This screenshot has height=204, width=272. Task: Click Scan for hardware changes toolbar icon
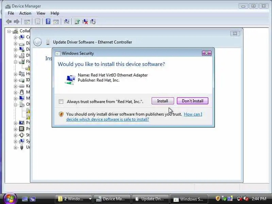click(66, 22)
